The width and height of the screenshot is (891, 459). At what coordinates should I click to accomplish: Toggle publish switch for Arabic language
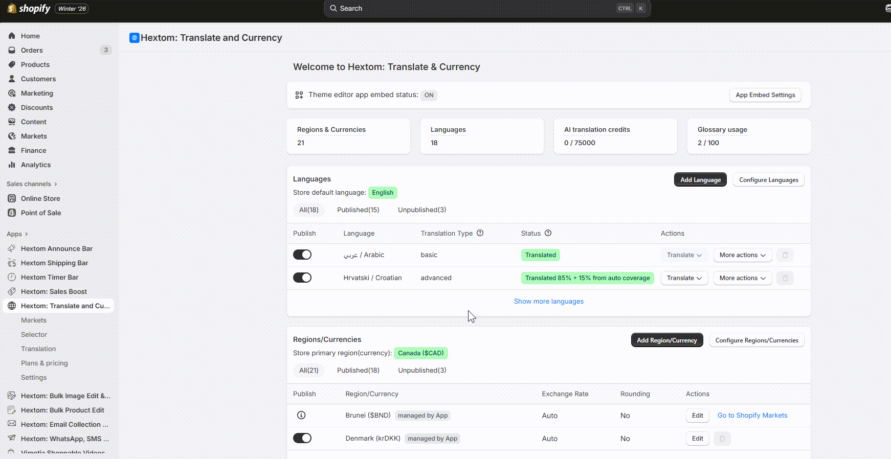(x=302, y=255)
